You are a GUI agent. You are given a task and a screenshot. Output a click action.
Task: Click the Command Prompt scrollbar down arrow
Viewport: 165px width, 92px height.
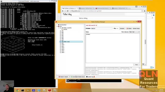56,87
